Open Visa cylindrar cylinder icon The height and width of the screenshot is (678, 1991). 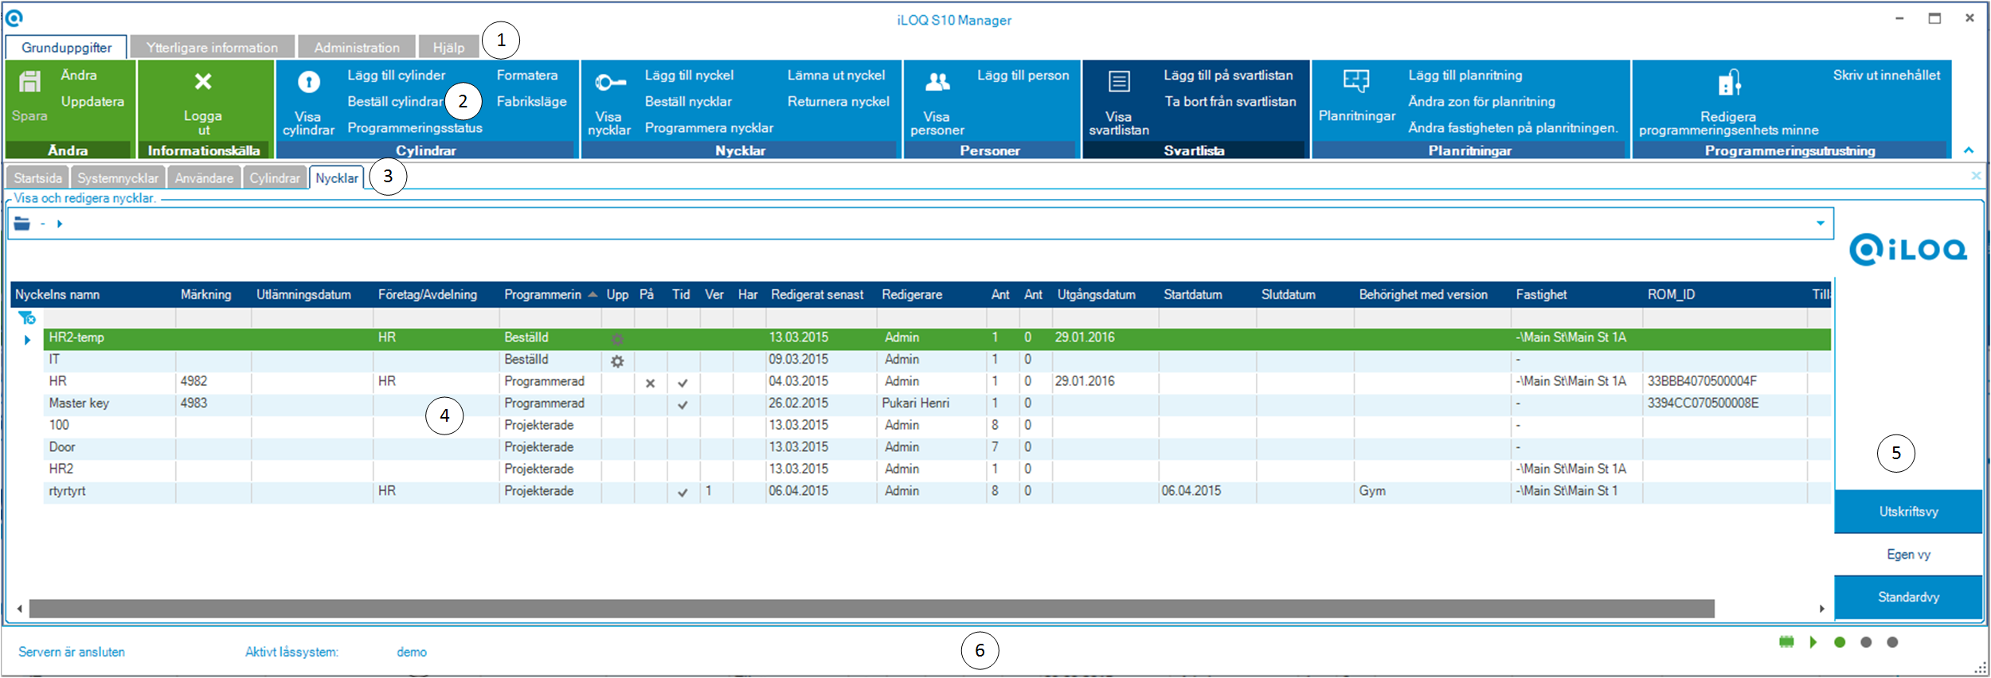308,82
